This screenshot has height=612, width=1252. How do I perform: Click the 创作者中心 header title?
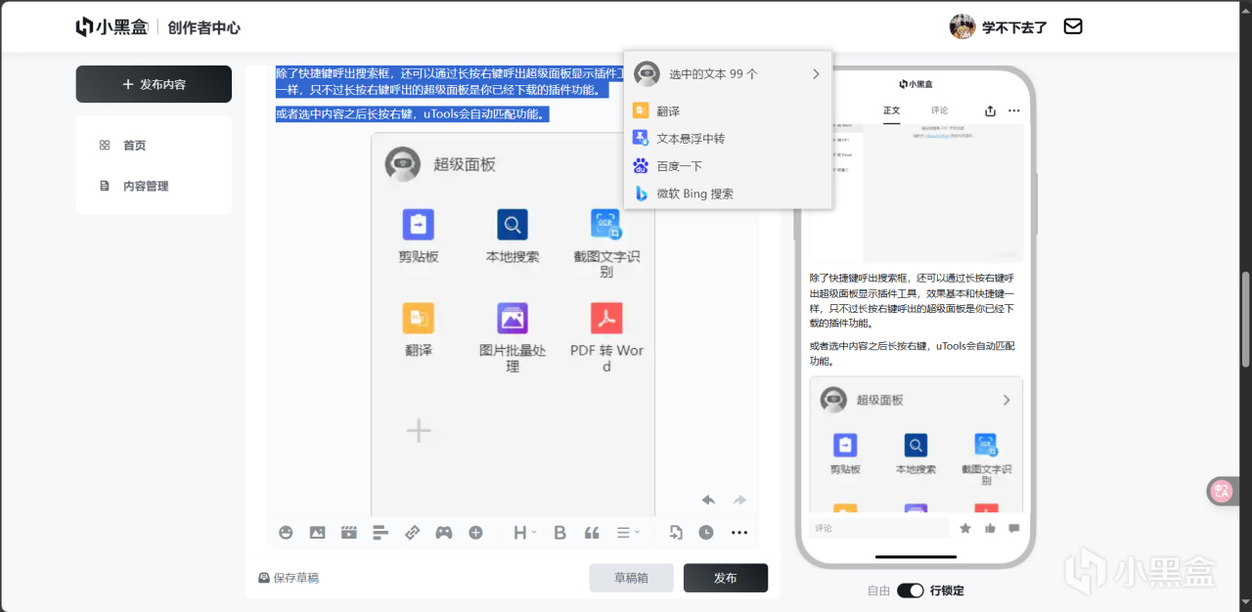203,27
